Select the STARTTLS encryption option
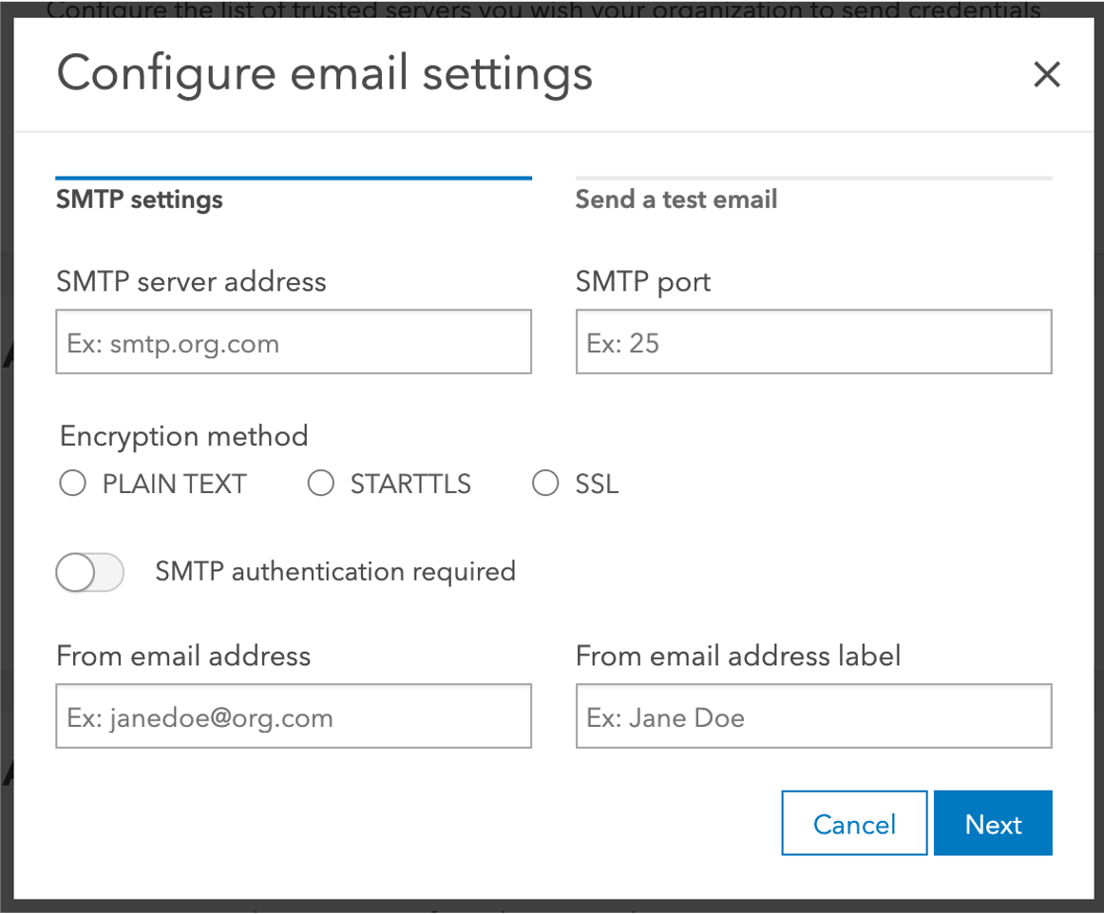The image size is (1104, 914). pyautogui.click(x=321, y=483)
